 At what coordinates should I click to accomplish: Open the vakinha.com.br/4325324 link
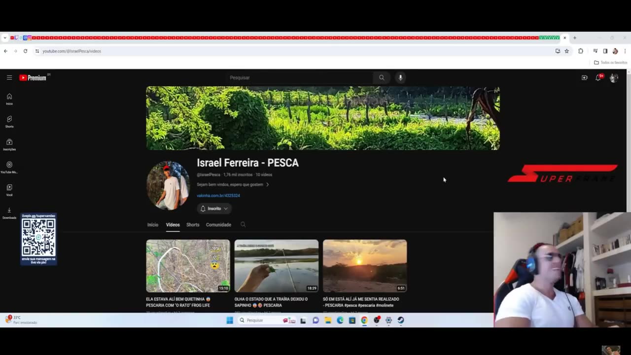pos(218,196)
